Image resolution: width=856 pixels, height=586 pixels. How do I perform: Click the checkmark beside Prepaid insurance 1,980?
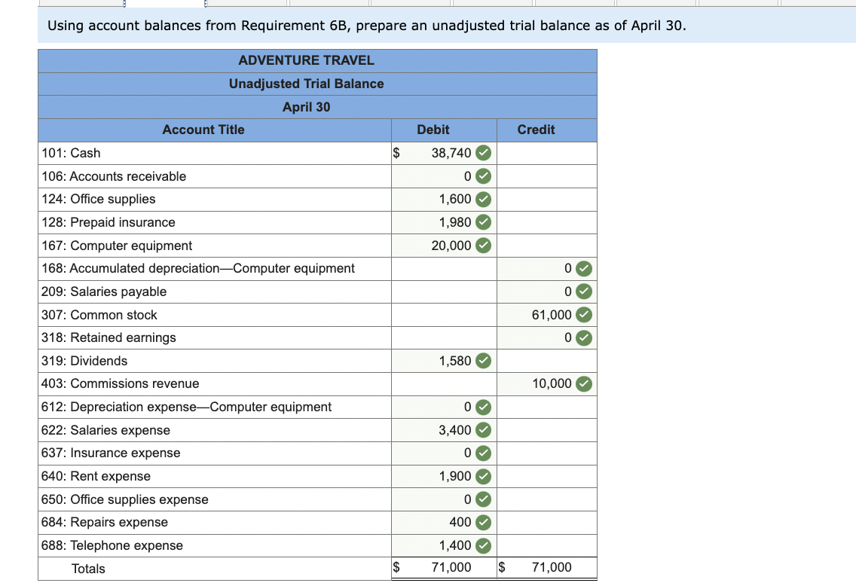(x=483, y=222)
